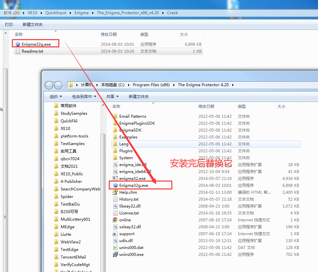The height and width of the screenshot is (272, 318).
Task: Select enigma_ide64.dll file icon
Action: (x=115, y=171)
